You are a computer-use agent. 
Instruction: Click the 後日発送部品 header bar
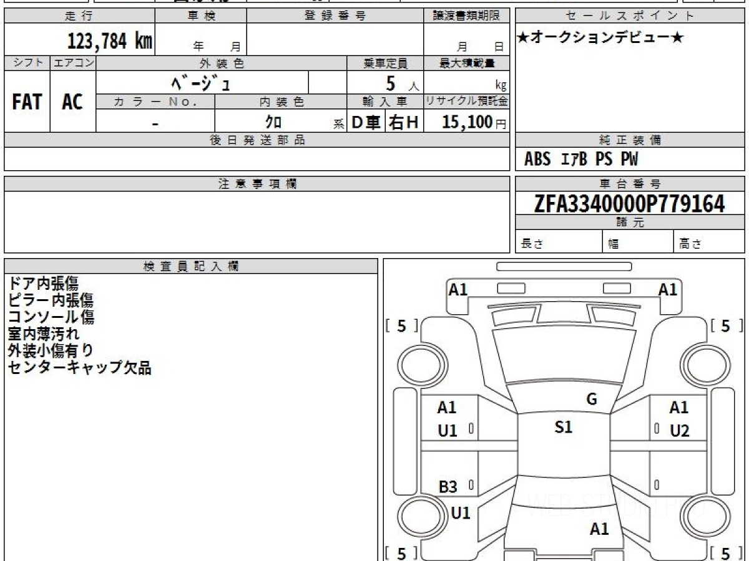[x=257, y=140]
